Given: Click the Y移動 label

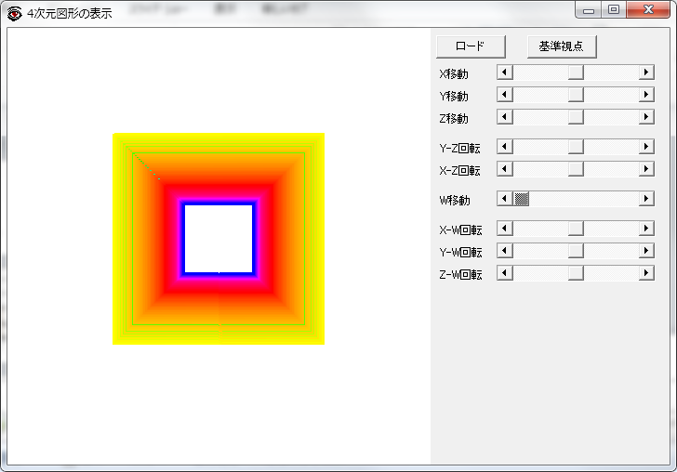Looking at the screenshot, I should [x=454, y=97].
